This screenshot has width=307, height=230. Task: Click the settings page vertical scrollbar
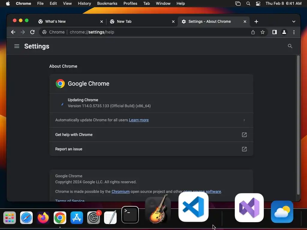coord(298,125)
